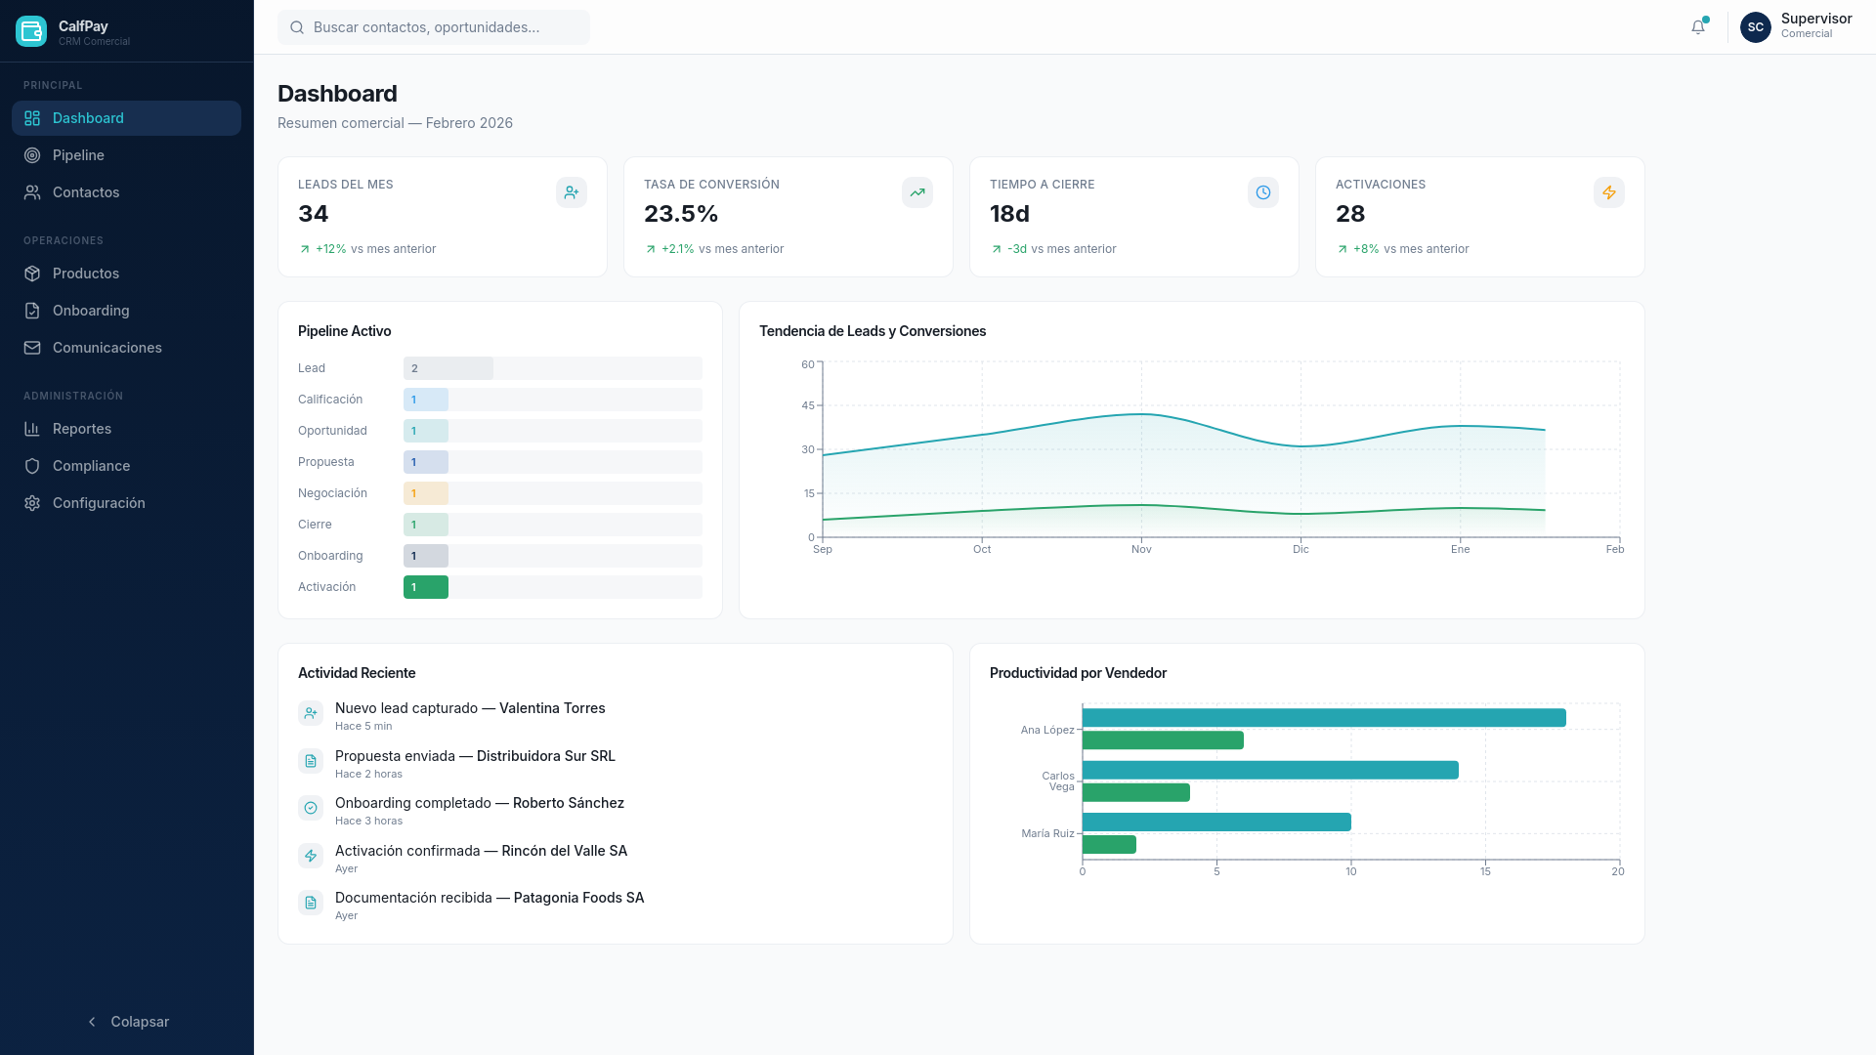Screen dimensions: 1876x1055
Task: Open the Dashboard menu item
Action: click(x=126, y=118)
